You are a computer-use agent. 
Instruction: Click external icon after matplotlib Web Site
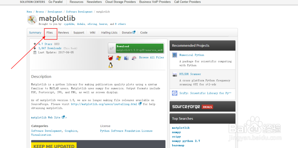(63, 117)
